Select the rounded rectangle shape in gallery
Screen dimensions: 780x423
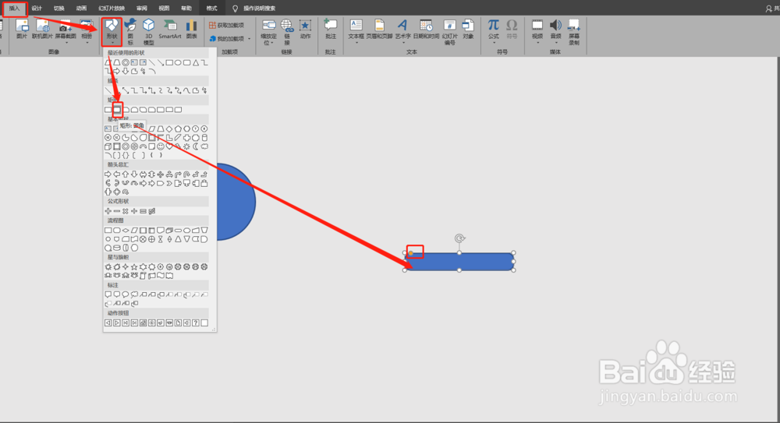click(x=117, y=109)
